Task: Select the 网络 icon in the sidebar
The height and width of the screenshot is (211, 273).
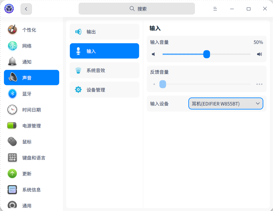Action: click(x=12, y=46)
